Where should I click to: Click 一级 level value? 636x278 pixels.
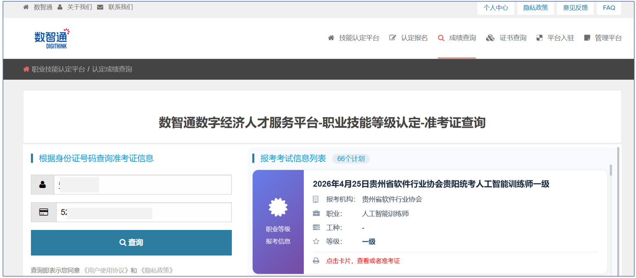pos(369,242)
